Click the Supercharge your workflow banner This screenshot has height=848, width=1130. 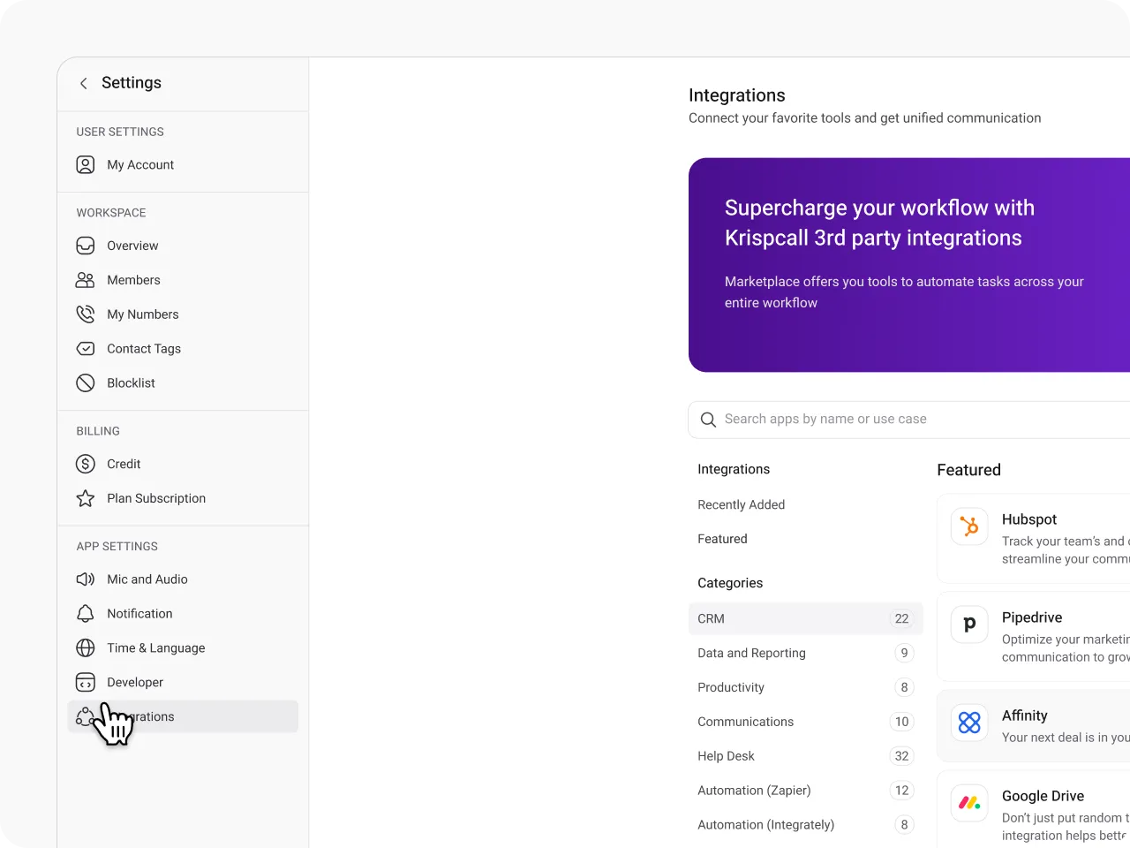tap(909, 265)
